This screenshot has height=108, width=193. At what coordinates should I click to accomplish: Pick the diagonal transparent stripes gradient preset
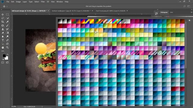[123, 21]
